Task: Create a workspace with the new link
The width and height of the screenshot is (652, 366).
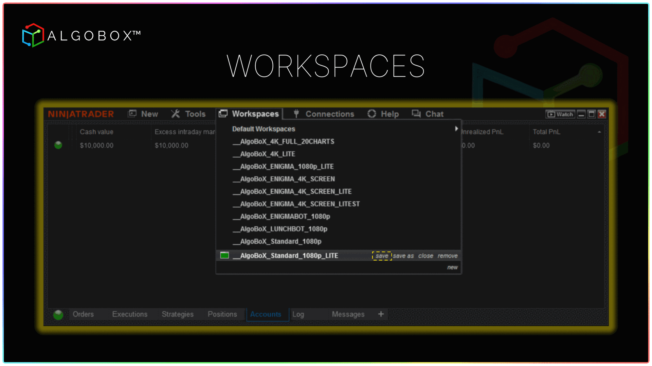Action: (x=452, y=267)
